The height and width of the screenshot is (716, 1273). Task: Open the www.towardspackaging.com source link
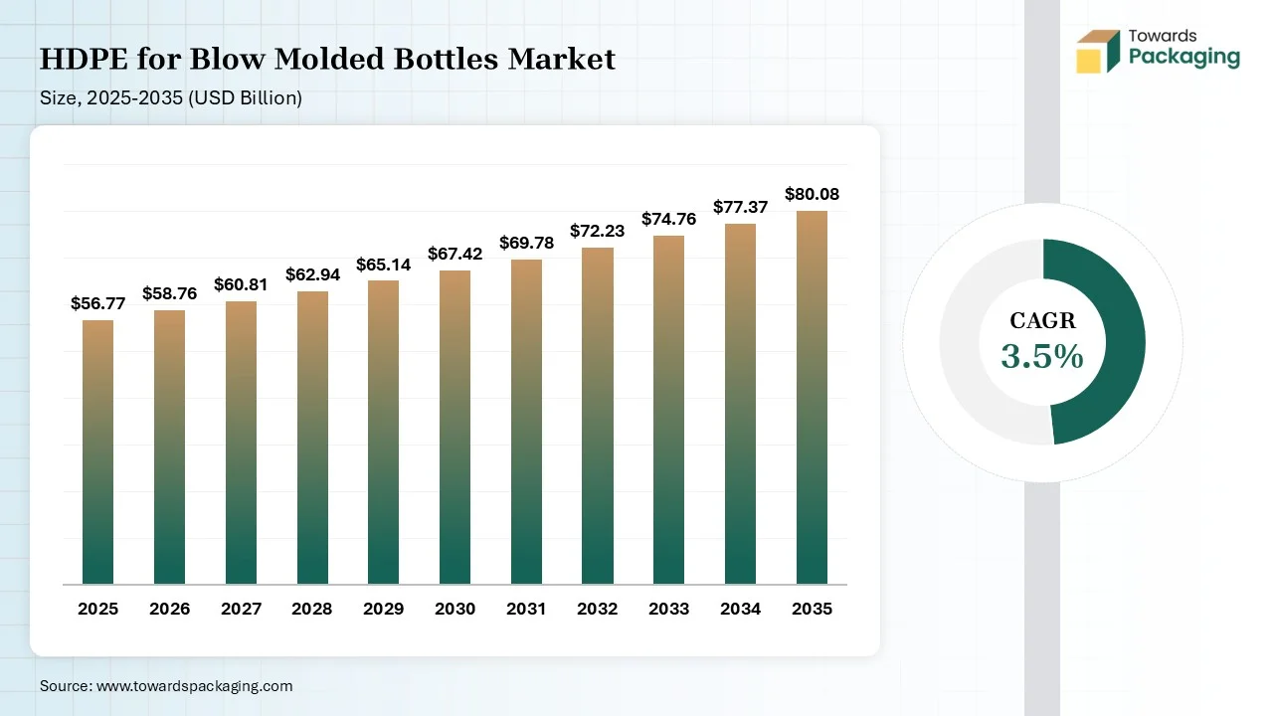pyautogui.click(x=193, y=686)
